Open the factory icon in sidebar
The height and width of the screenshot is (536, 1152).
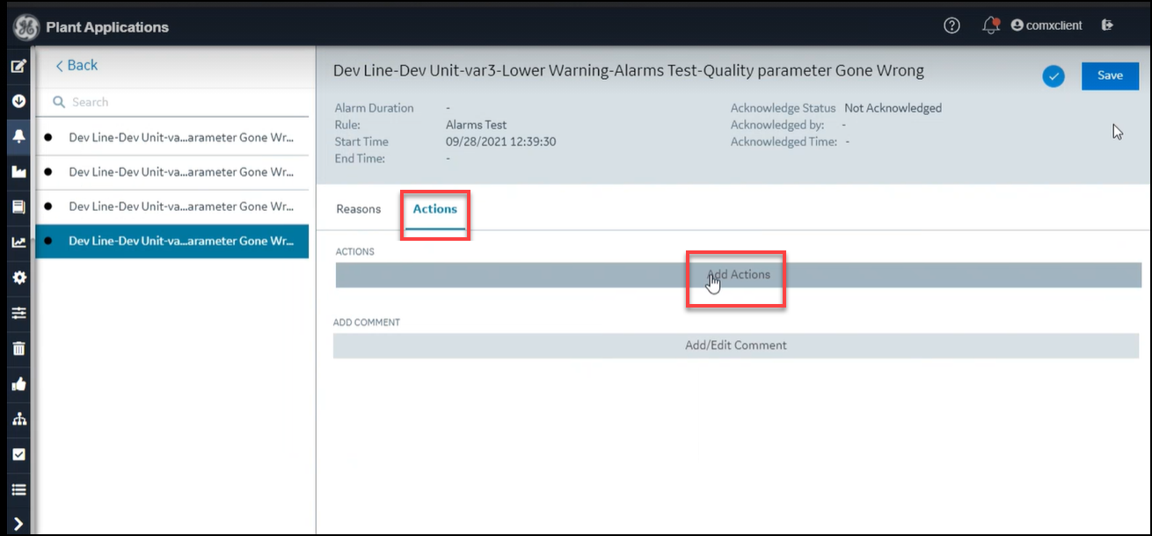tap(18, 172)
